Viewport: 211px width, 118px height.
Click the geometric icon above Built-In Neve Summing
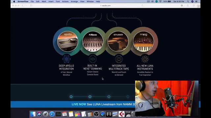click(93, 59)
